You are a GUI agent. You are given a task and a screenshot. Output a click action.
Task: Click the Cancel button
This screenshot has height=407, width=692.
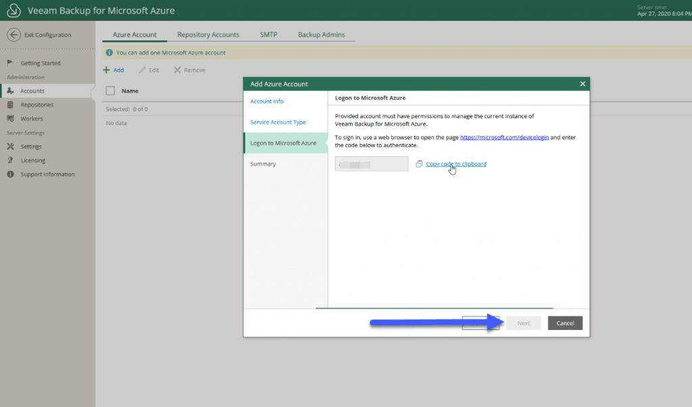(x=566, y=323)
